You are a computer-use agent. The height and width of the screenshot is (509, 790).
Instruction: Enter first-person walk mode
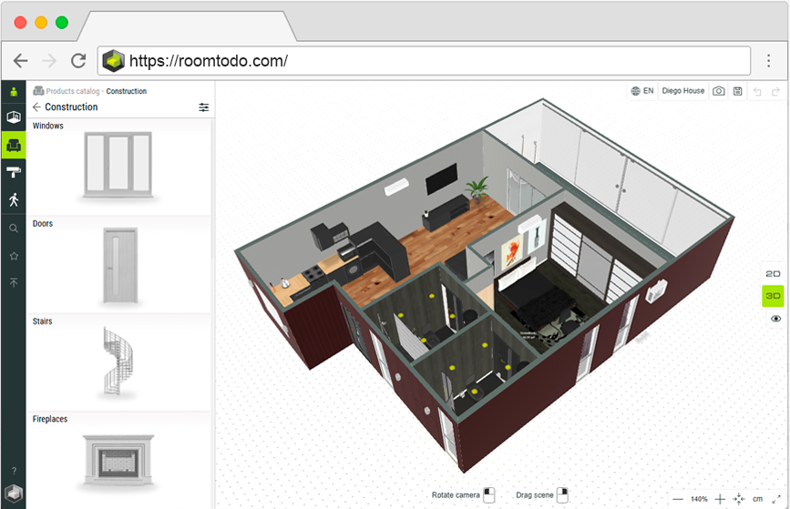[13, 200]
